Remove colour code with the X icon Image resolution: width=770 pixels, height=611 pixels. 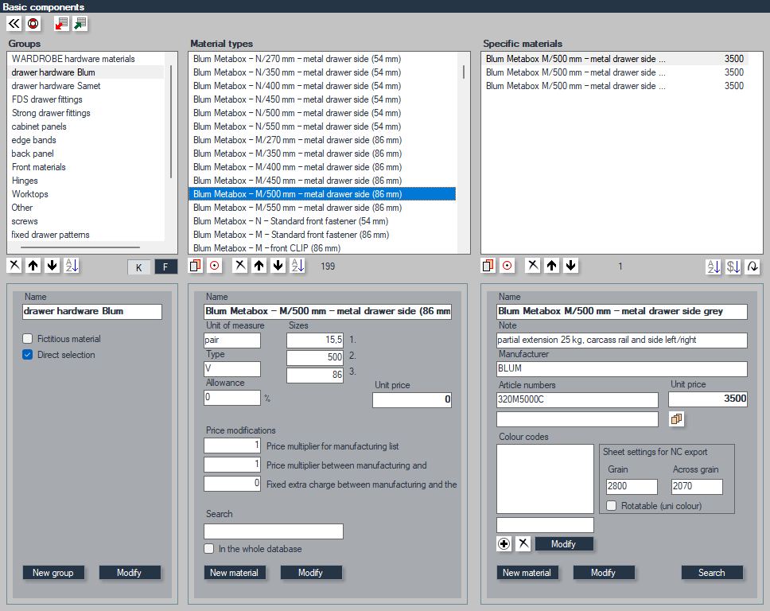tap(523, 543)
